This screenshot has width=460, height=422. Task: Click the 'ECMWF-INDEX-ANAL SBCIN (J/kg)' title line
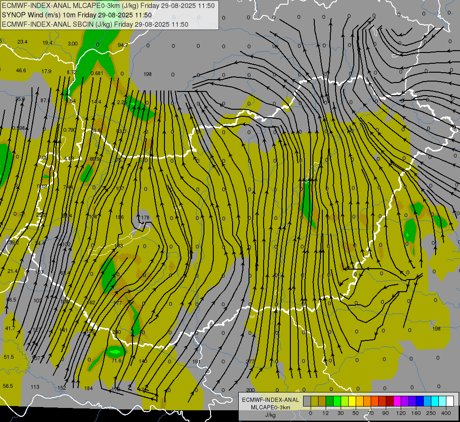(x=95, y=24)
